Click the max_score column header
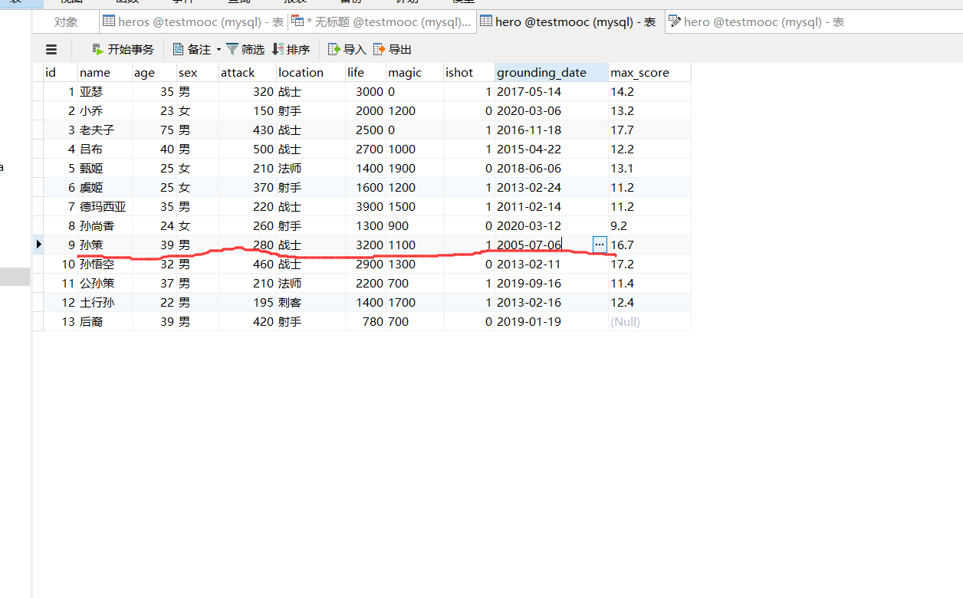The height and width of the screenshot is (598, 963). (650, 73)
